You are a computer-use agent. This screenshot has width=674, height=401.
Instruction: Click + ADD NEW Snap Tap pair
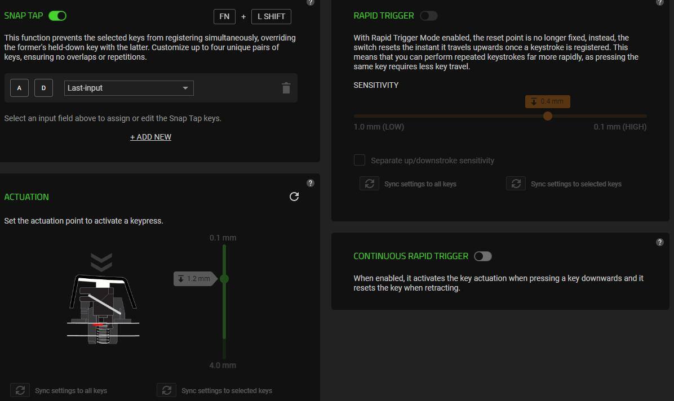tap(150, 137)
